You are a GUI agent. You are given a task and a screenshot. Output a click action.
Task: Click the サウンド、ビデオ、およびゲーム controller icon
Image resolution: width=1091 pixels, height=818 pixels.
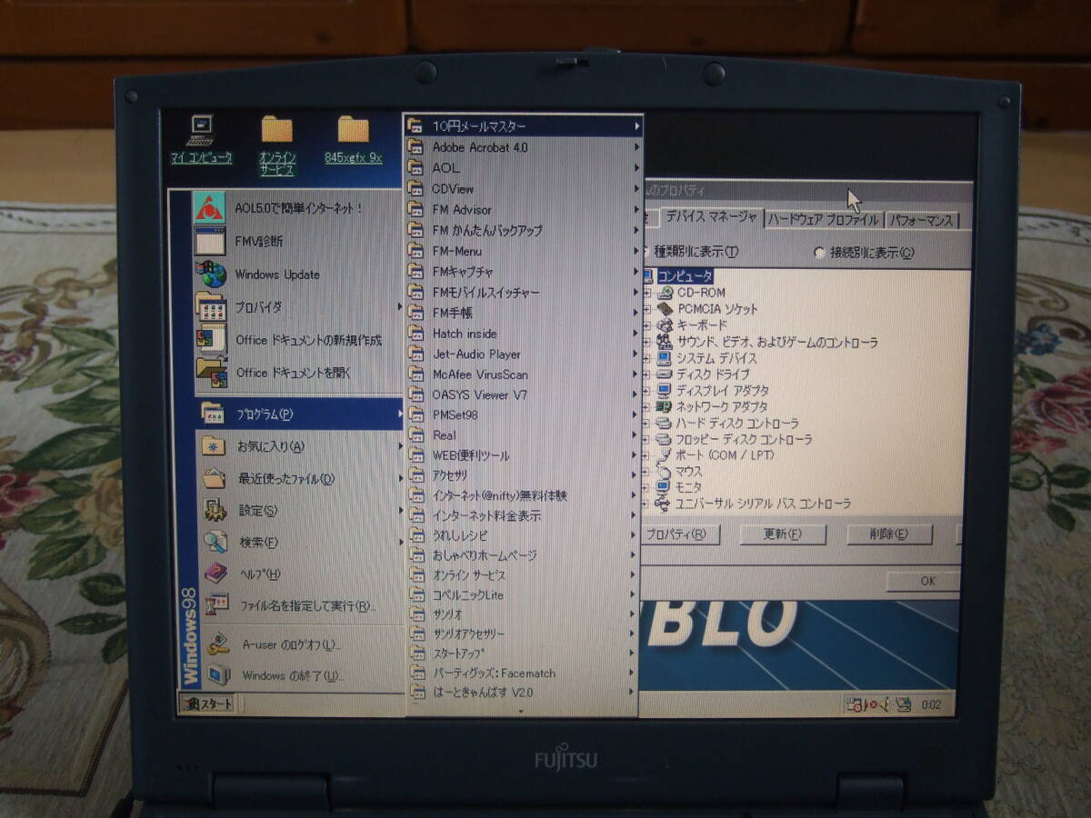coord(665,342)
